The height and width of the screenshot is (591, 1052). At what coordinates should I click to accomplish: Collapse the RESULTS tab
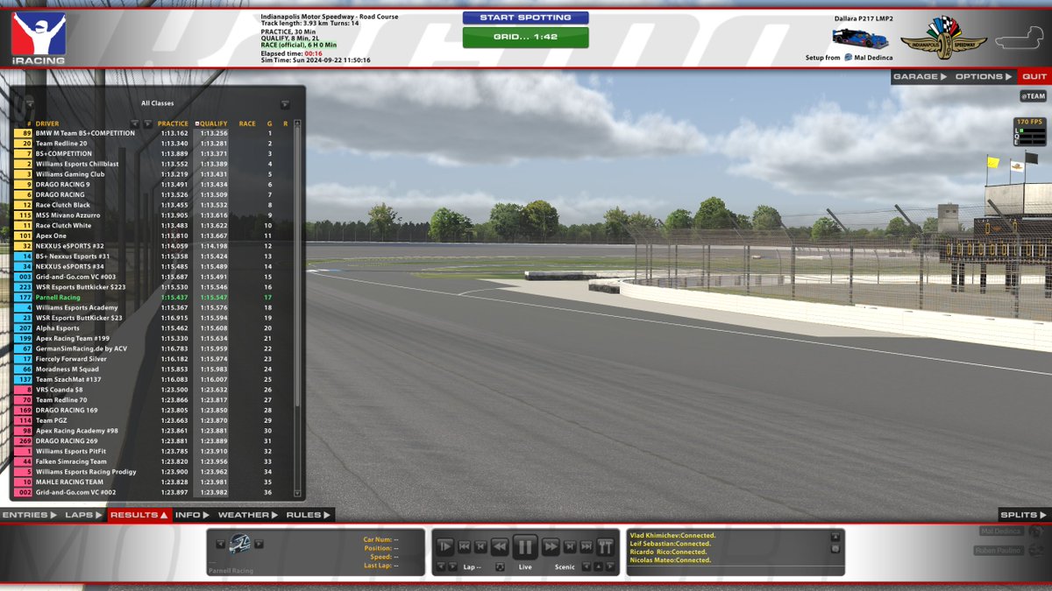(139, 515)
